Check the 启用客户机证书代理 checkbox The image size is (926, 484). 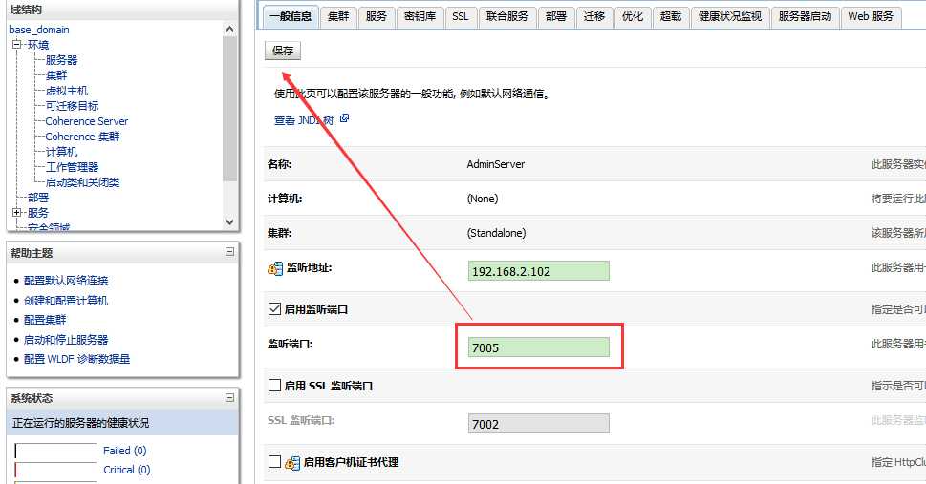(x=274, y=462)
